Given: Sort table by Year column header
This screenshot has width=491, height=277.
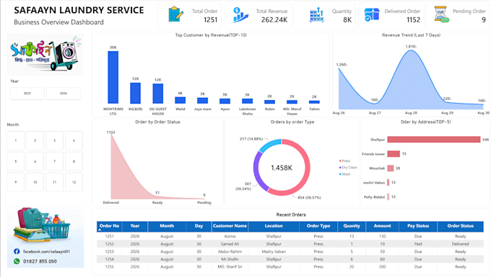Looking at the screenshot, I should click(135, 226).
